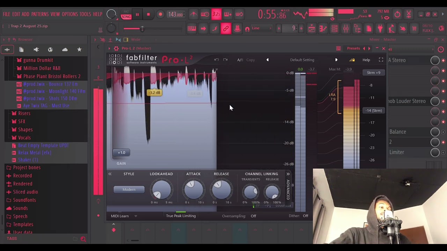Open browser files tab icon
Image resolution: width=447 pixels, height=251 pixels.
[x=21, y=50]
